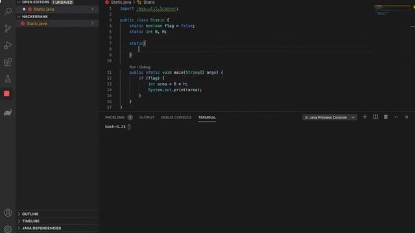
Task: Maximize the panel with up chevron
Action: (x=396, y=117)
